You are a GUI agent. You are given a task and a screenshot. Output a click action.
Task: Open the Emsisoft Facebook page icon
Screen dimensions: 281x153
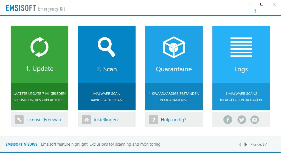coord(227,120)
